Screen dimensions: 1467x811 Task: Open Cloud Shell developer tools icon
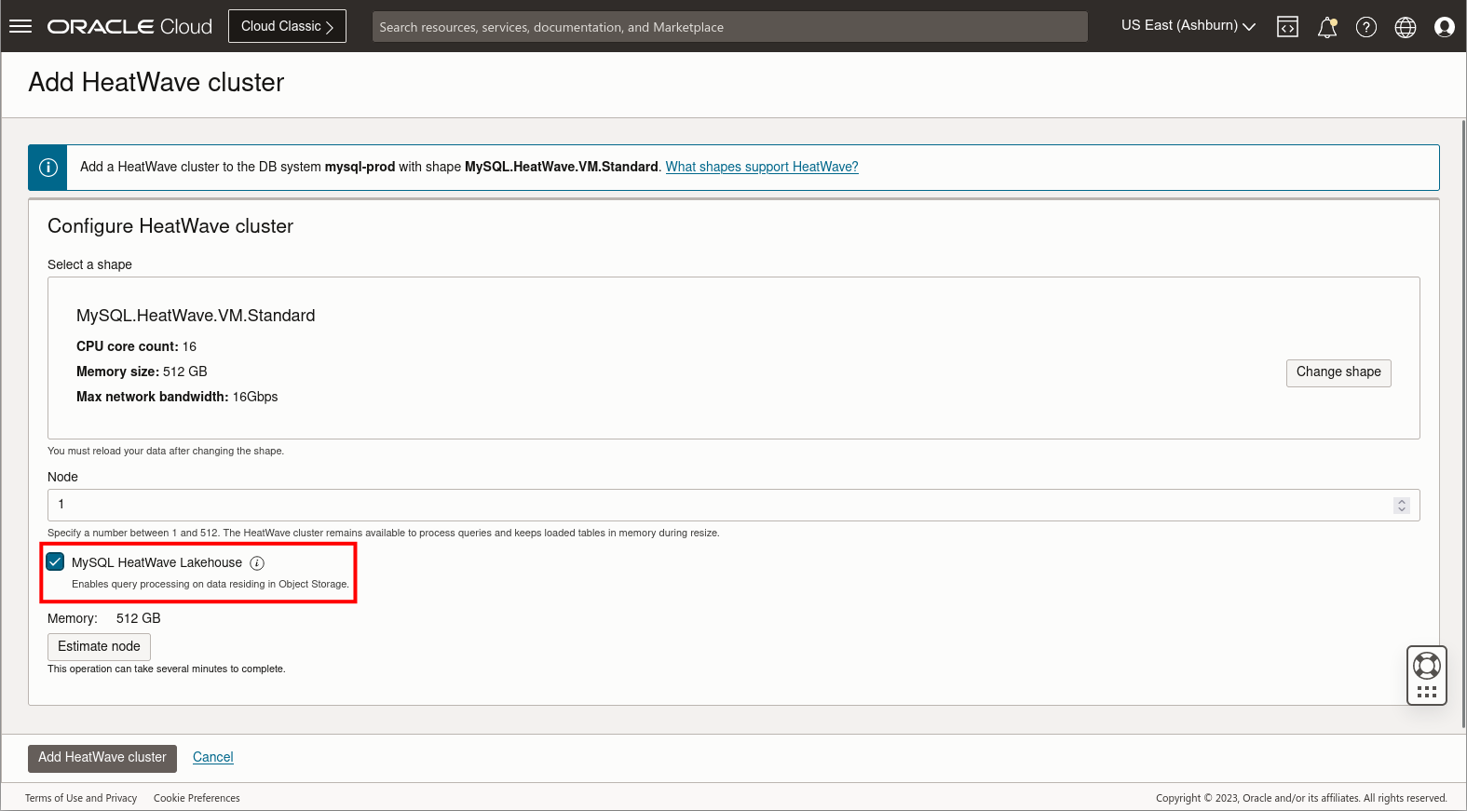tap(1287, 27)
